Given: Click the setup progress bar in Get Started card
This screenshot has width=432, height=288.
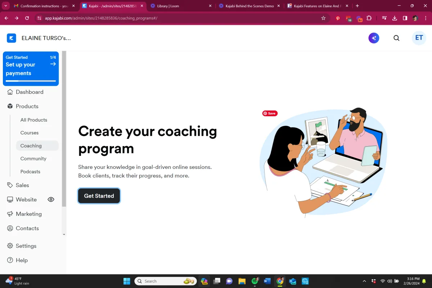Looking at the screenshot, I should pos(31,81).
